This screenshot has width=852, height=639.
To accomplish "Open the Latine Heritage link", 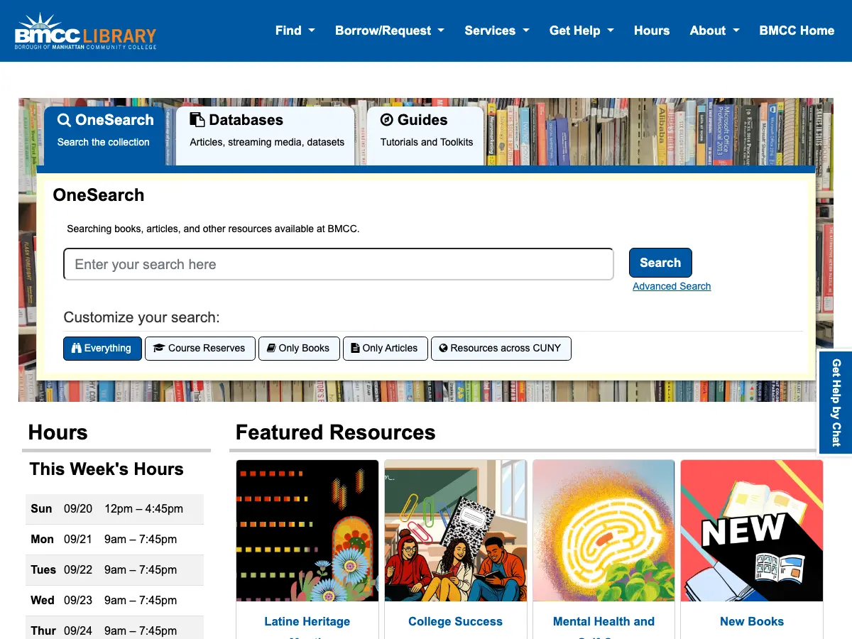I will [x=307, y=627].
